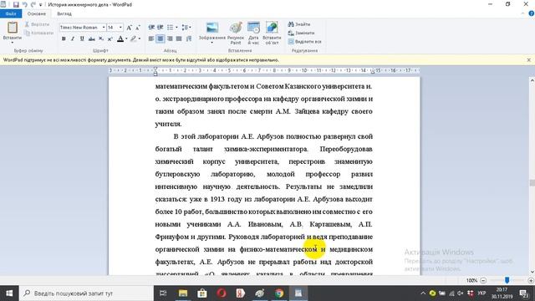The width and height of the screenshot is (535, 301).
Task: Open the Quick Access Toolbar customize arrow
Action: point(41,5)
